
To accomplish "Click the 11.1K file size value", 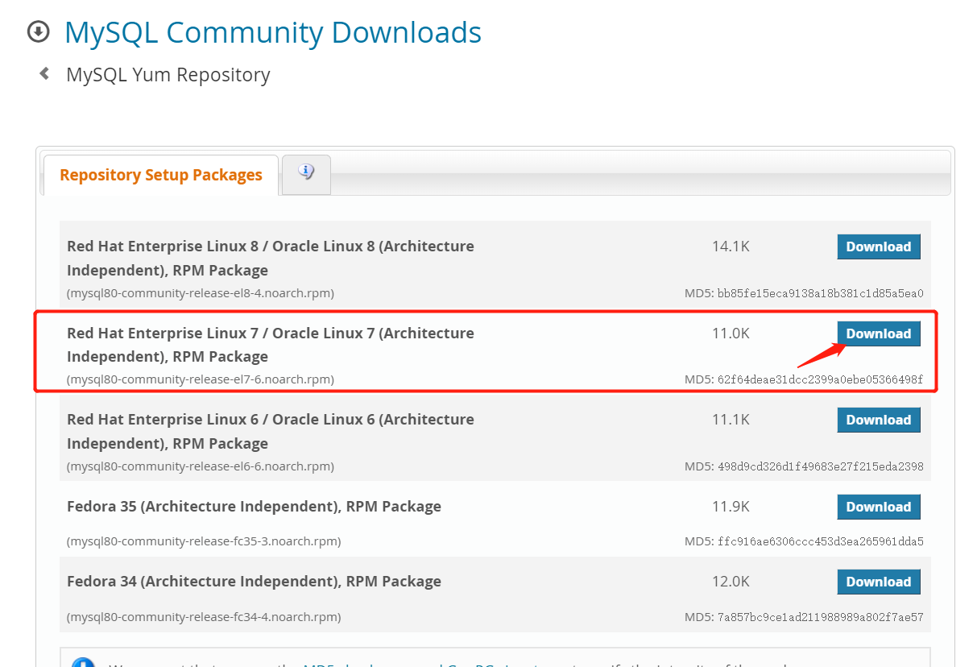I will tap(731, 420).
